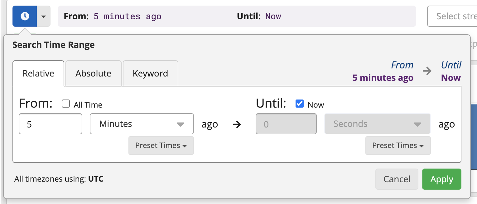
Task: Select the Relative tab
Action: pyautogui.click(x=38, y=73)
